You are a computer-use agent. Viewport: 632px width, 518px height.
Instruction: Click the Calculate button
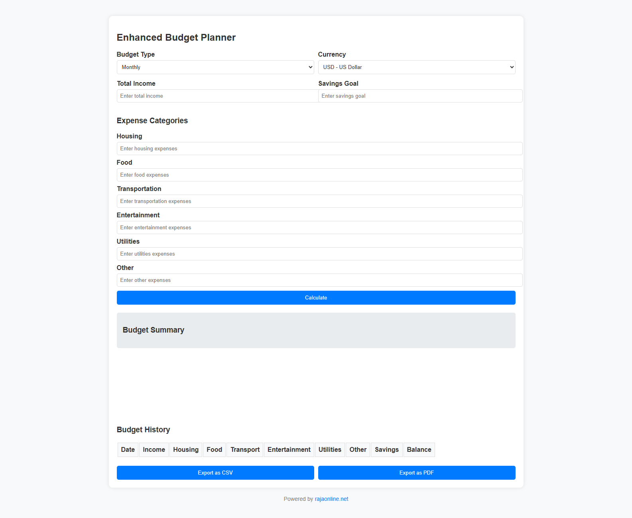[316, 297]
